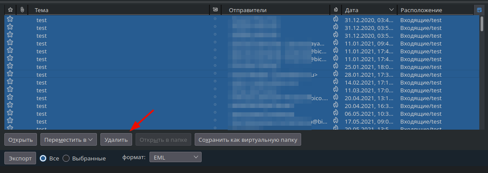Toggle read dot for message 14.02.2021, 17:1
Image resolution: width=488 pixels, height=173 pixels.
(x=215, y=81)
